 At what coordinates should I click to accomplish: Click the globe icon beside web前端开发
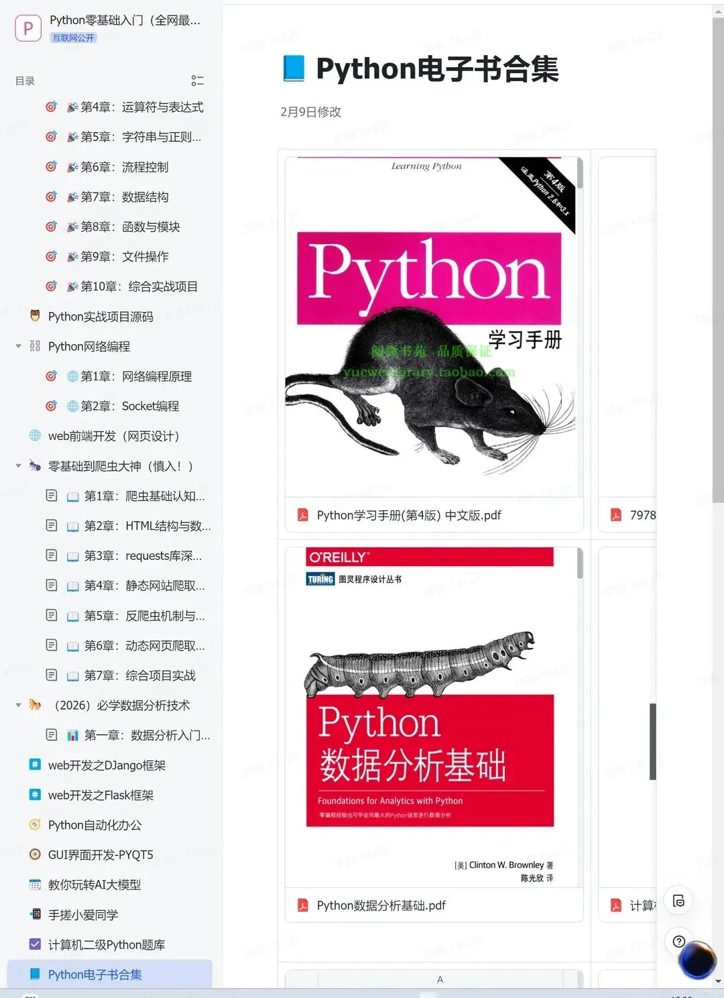click(x=35, y=436)
